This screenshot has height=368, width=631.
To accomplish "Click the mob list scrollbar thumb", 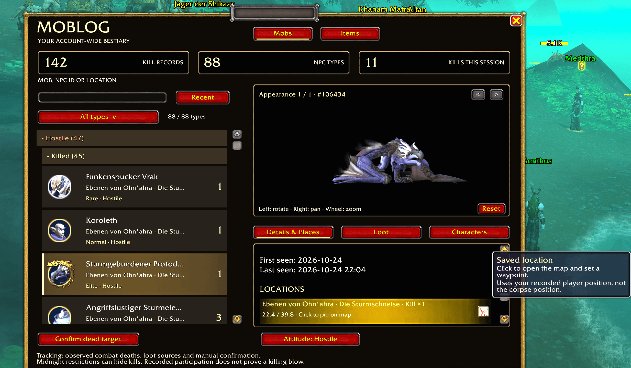I will 237,146.
